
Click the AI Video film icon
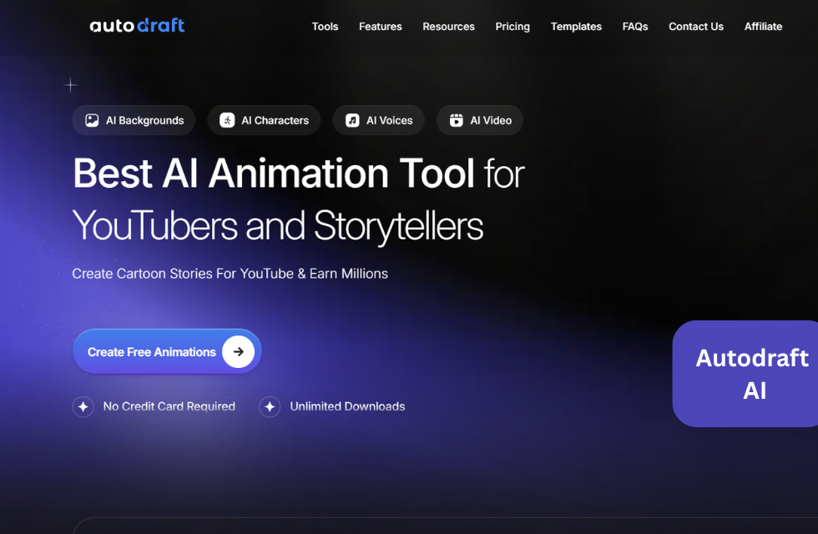pos(456,120)
